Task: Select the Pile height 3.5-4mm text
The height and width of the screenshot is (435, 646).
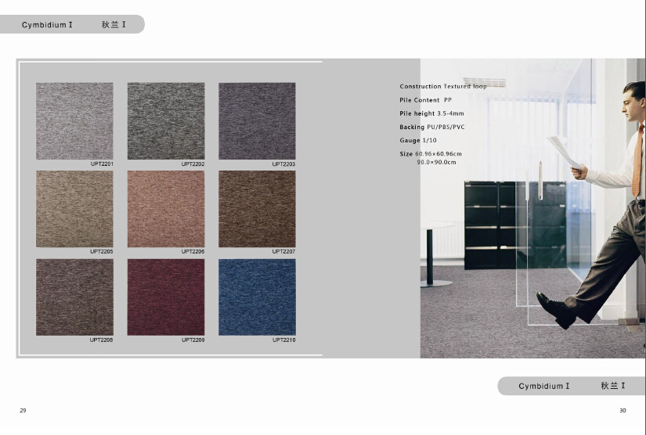Action: tap(431, 113)
